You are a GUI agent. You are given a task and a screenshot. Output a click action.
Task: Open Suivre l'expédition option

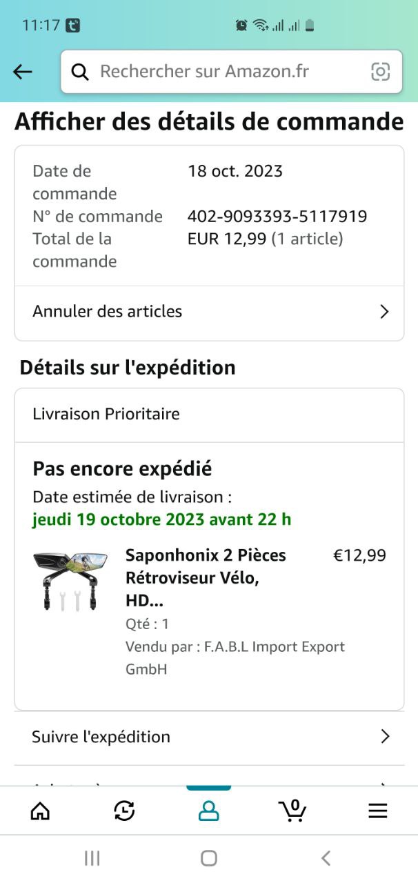coord(101,737)
